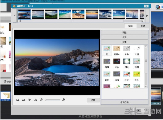Expand the 裁剪 crop section
The width and height of the screenshot is (163, 120).
124,37
